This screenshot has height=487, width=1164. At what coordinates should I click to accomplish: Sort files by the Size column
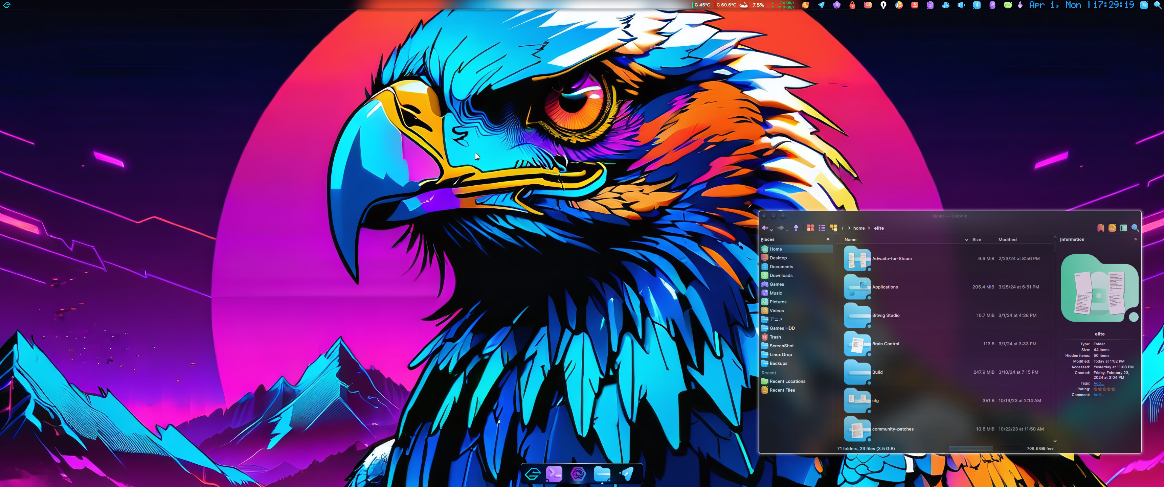[x=977, y=240]
